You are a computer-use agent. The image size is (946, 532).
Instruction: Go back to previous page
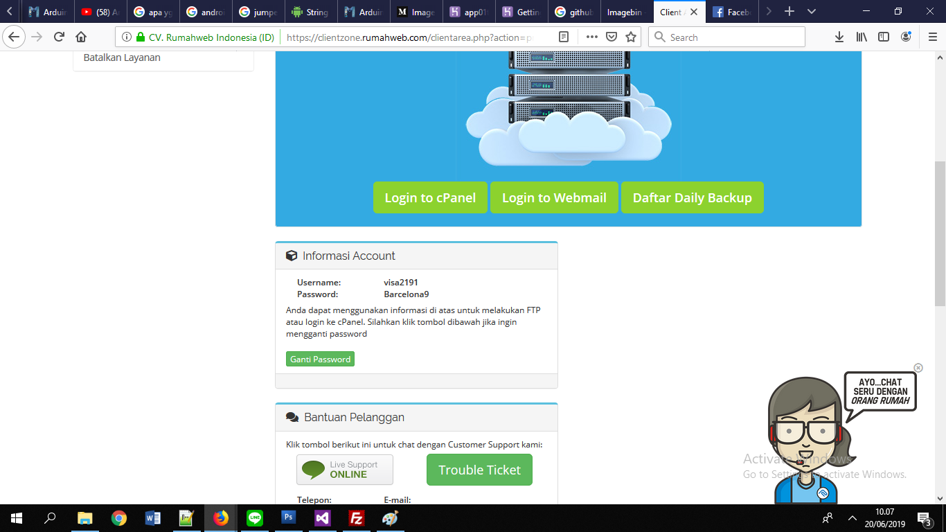[x=14, y=37]
